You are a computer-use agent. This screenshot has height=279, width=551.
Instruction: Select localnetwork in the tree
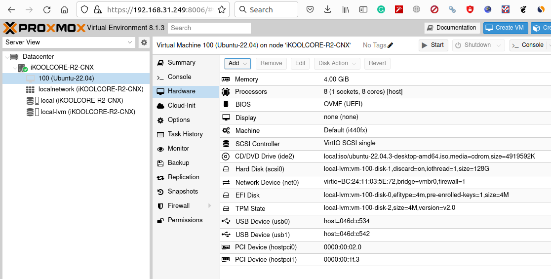pos(76,89)
